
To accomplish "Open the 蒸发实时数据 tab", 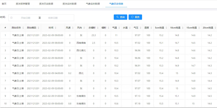I will [70, 4].
